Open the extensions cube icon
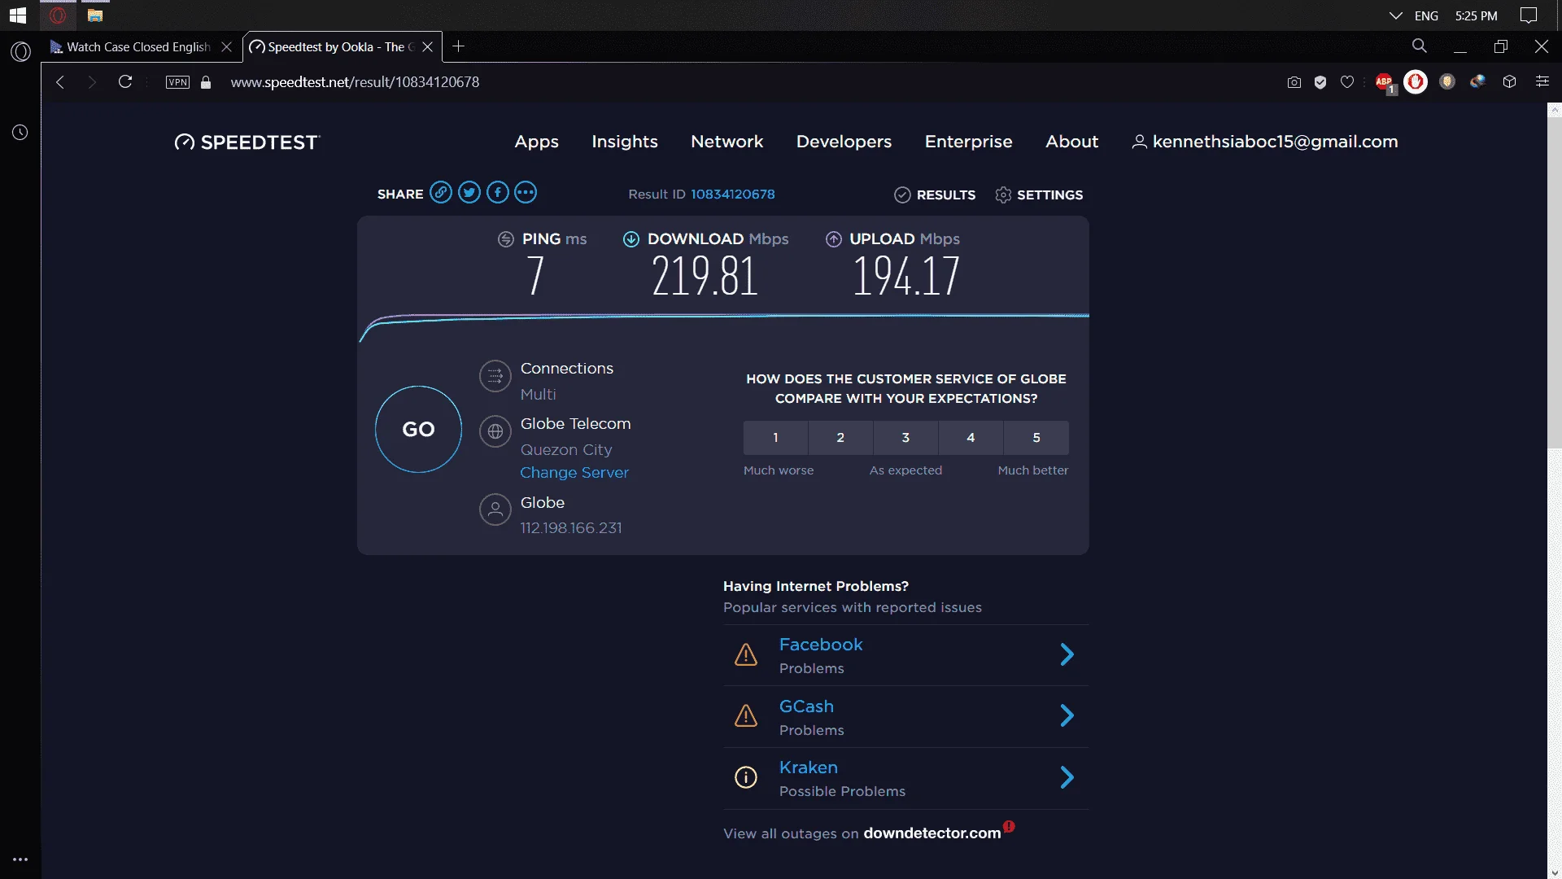The height and width of the screenshot is (879, 1562). (1510, 81)
